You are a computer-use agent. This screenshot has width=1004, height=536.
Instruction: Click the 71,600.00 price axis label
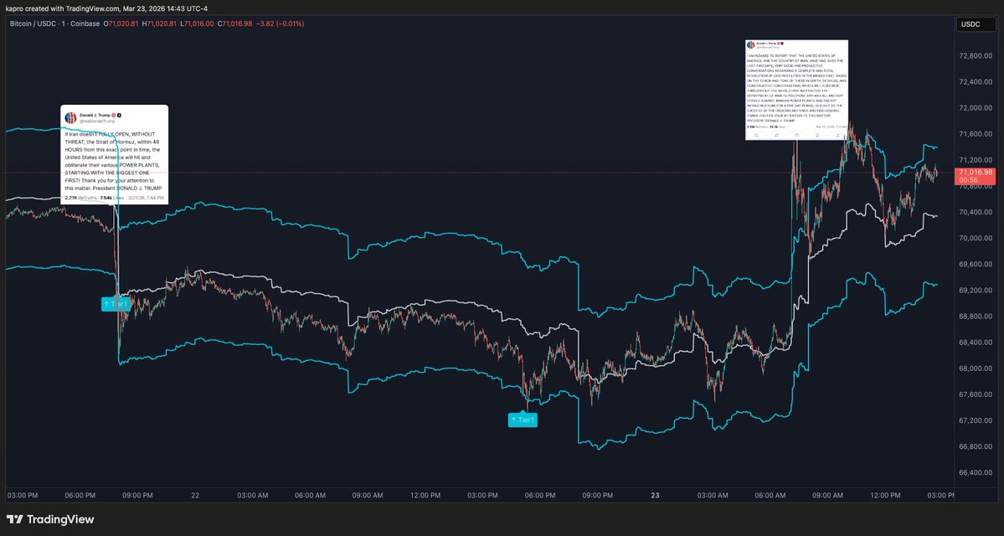pyautogui.click(x=976, y=134)
